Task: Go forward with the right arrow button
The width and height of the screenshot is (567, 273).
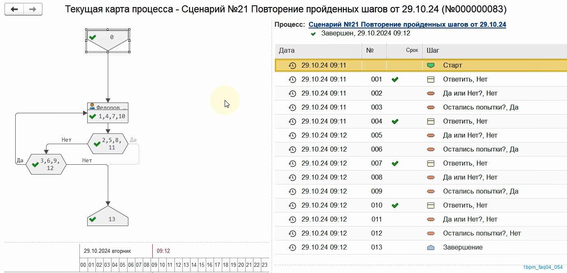Action: coord(33,9)
